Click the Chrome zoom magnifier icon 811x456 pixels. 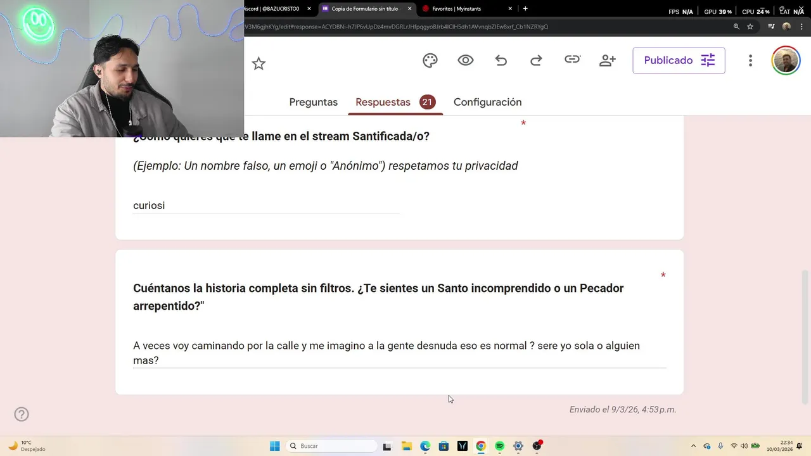click(736, 27)
